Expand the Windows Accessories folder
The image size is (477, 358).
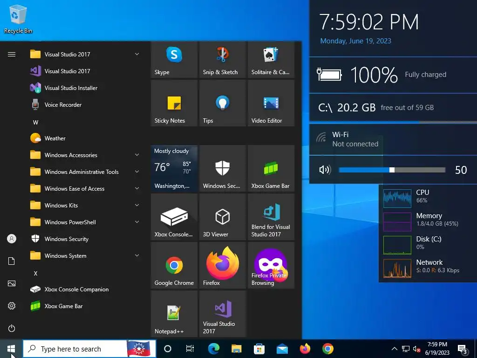(x=85, y=155)
